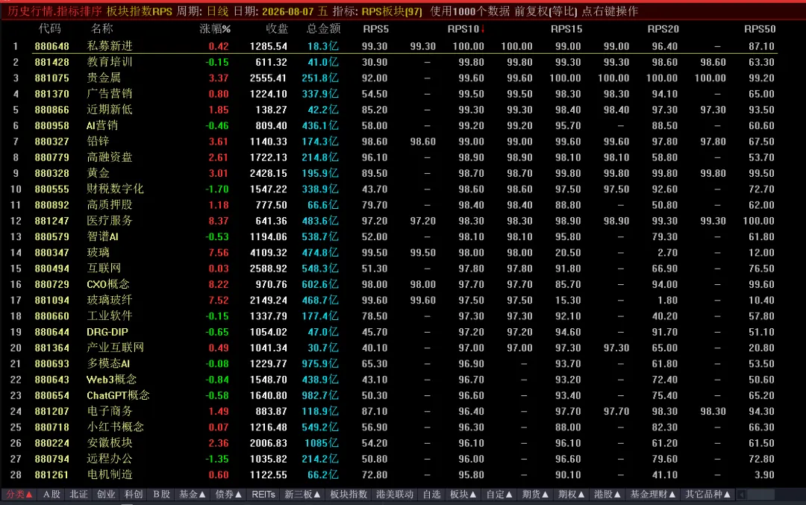Select the 玻璃玻纤 row name
Viewport: 806px width, 505px height.
[x=110, y=301]
